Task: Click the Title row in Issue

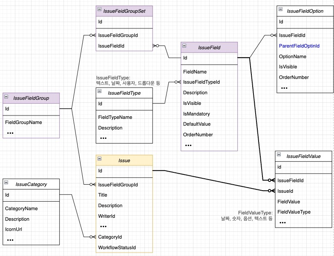Action: coord(124,195)
